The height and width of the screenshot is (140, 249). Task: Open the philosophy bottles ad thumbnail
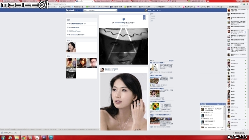[x=154, y=67]
